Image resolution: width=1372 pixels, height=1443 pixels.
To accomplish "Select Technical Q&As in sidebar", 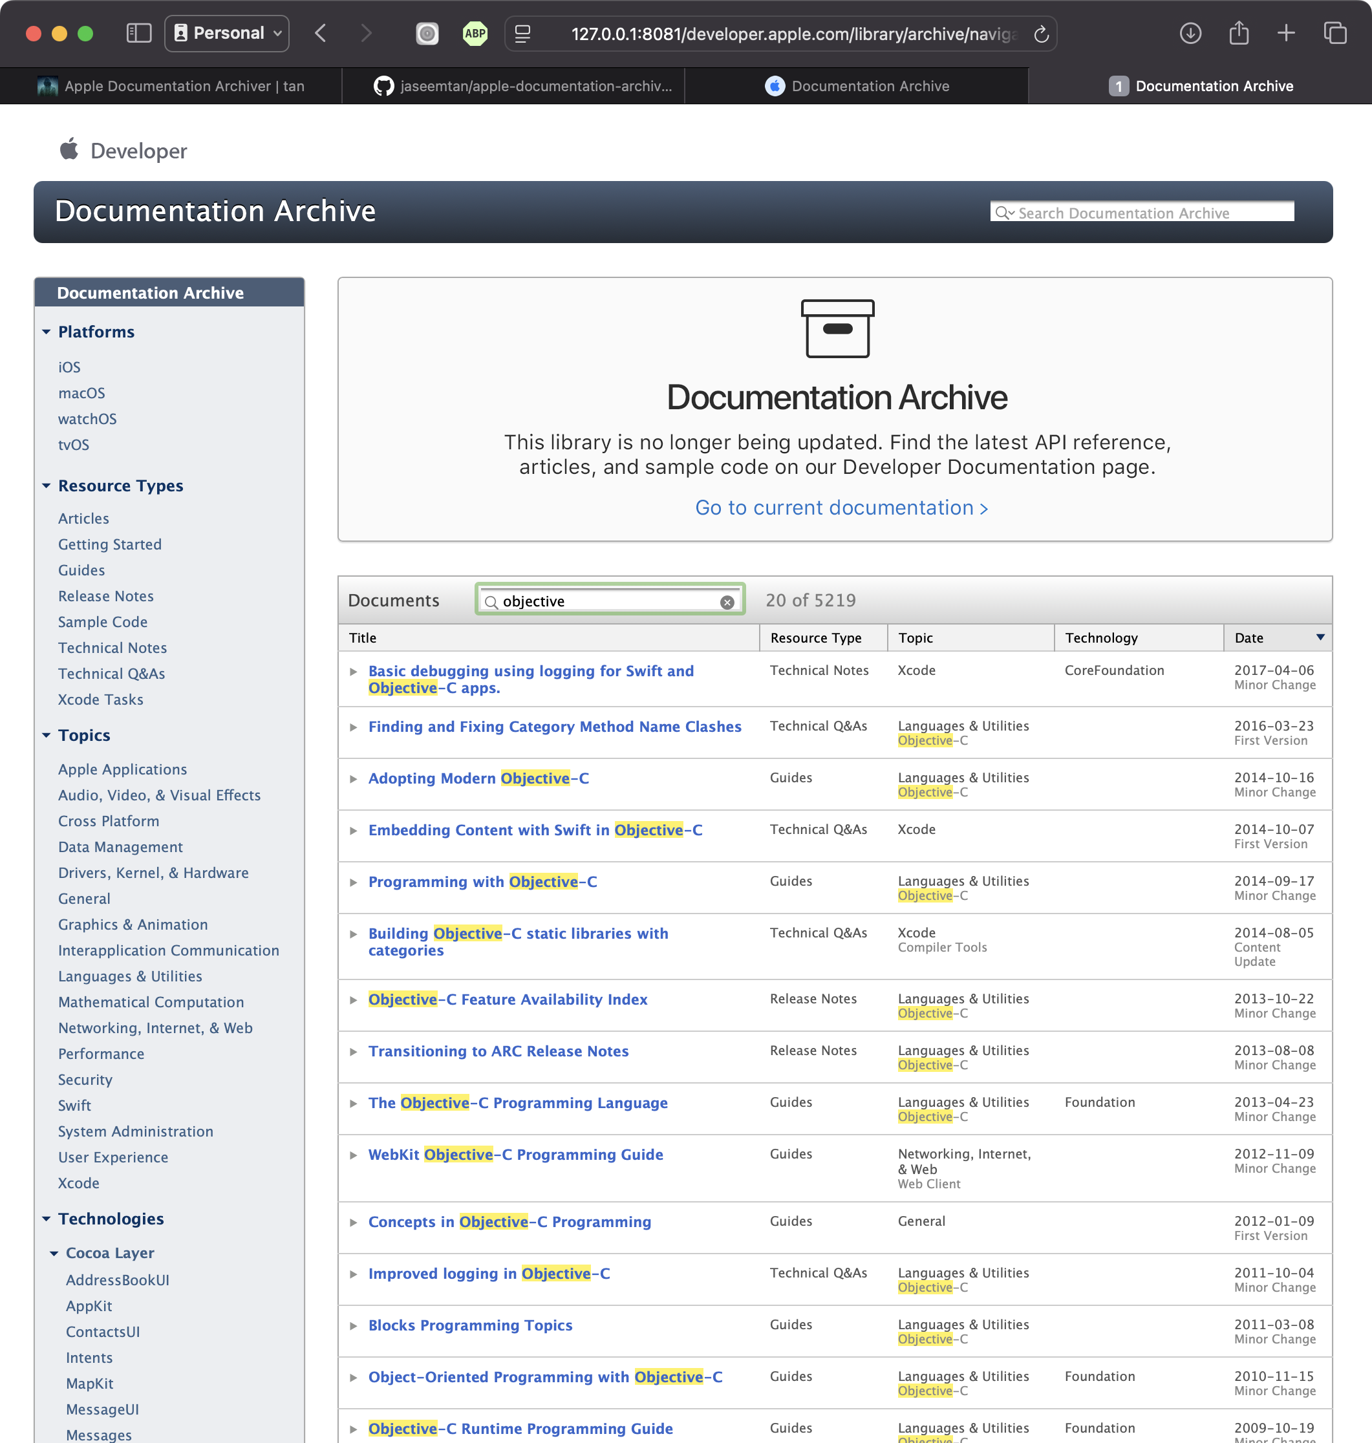I will tap(112, 674).
